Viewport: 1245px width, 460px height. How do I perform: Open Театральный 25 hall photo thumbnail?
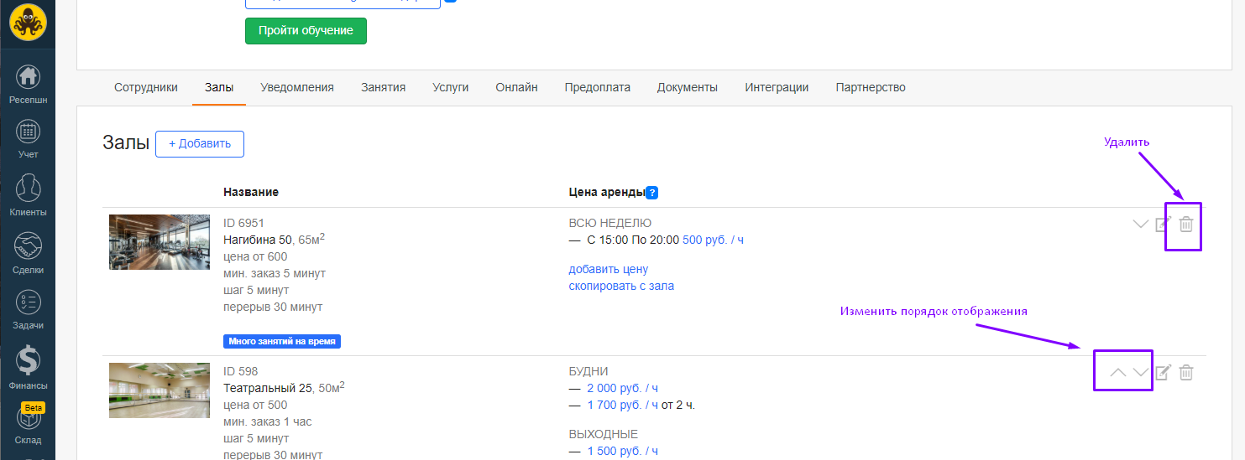point(160,390)
